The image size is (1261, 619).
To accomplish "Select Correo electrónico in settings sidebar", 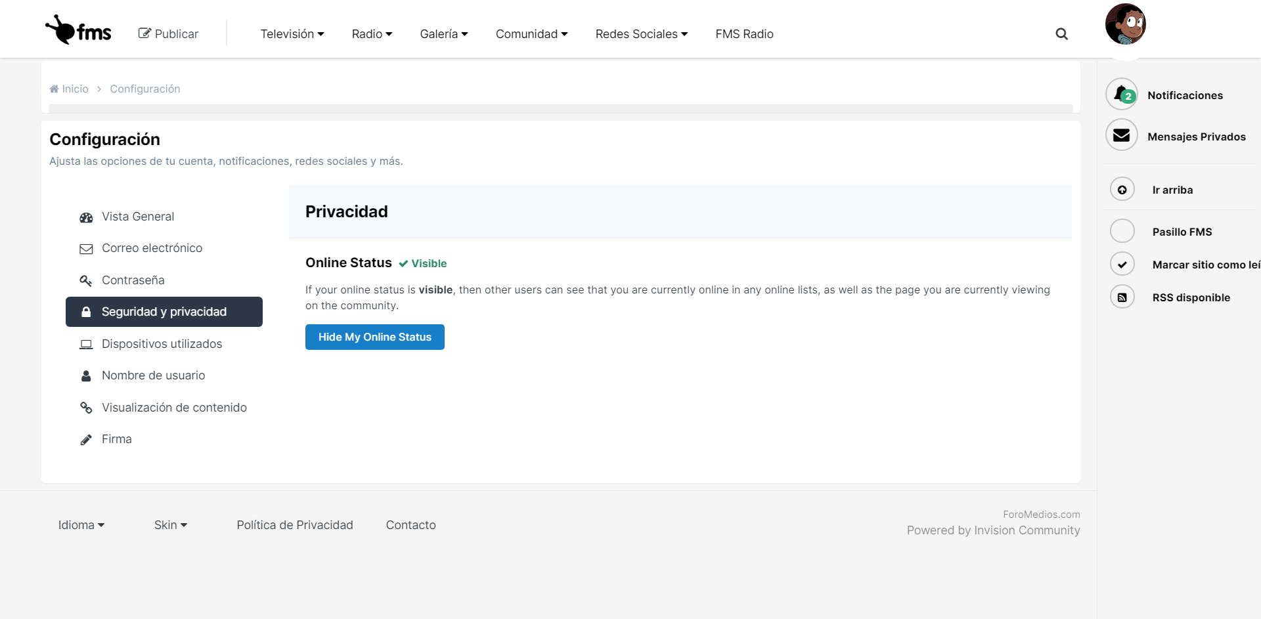I will [152, 248].
